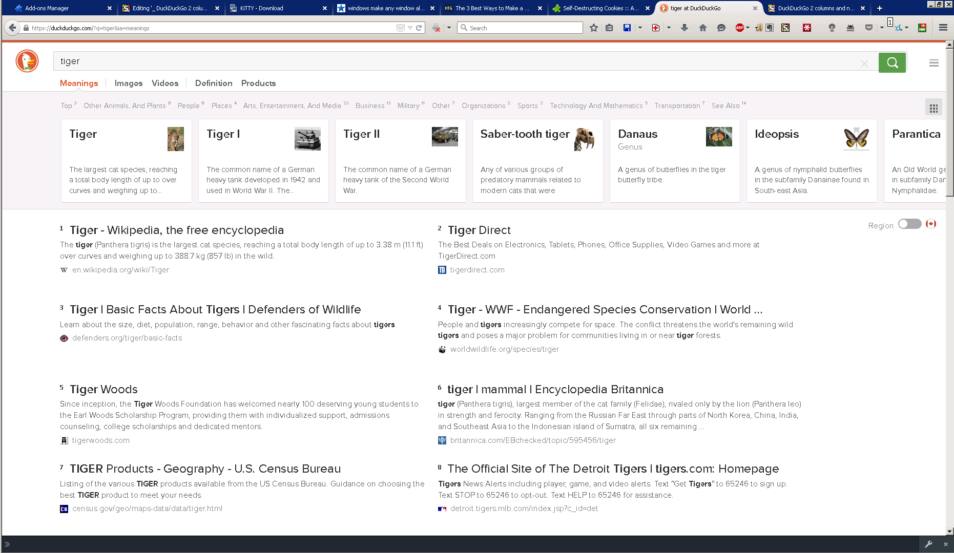Click the DuckDuckGo duck logo

click(x=26, y=61)
